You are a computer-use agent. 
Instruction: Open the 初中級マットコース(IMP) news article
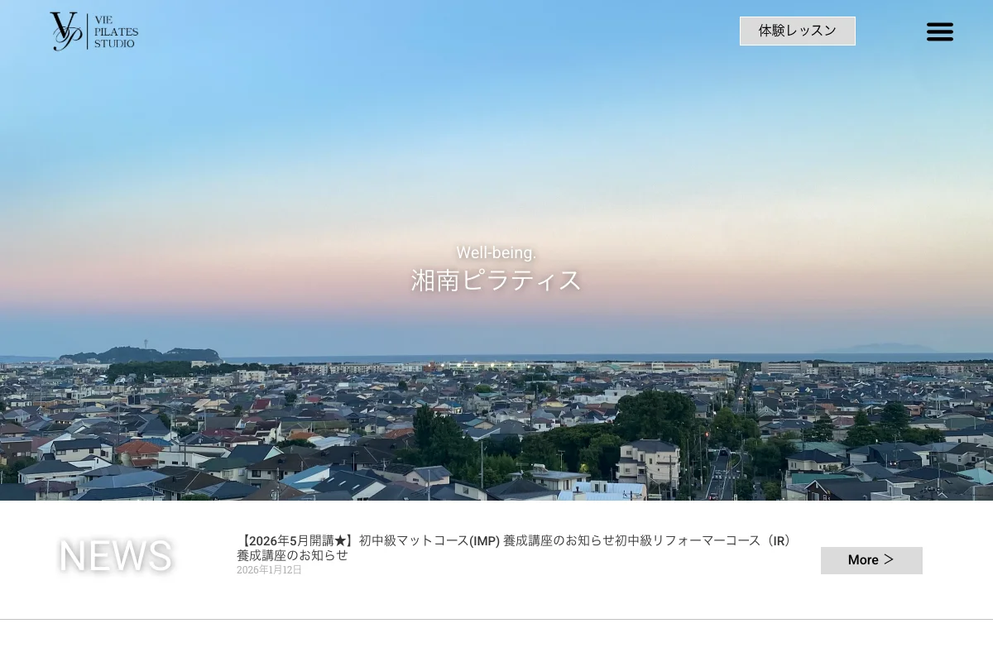pyautogui.click(x=430, y=540)
